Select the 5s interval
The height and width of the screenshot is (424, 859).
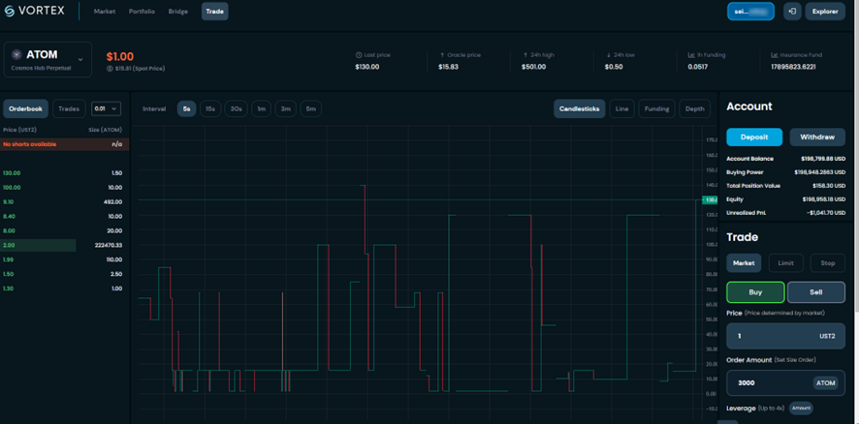(x=187, y=108)
